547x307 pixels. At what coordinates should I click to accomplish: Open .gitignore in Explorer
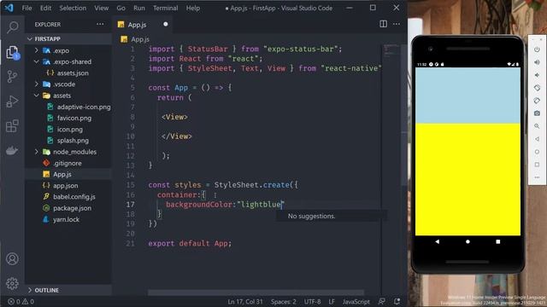pos(67,163)
